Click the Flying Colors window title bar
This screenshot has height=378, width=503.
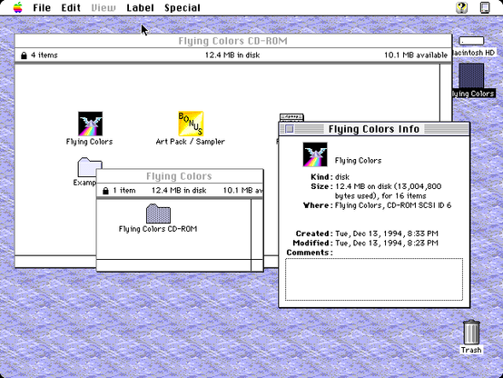[180, 176]
